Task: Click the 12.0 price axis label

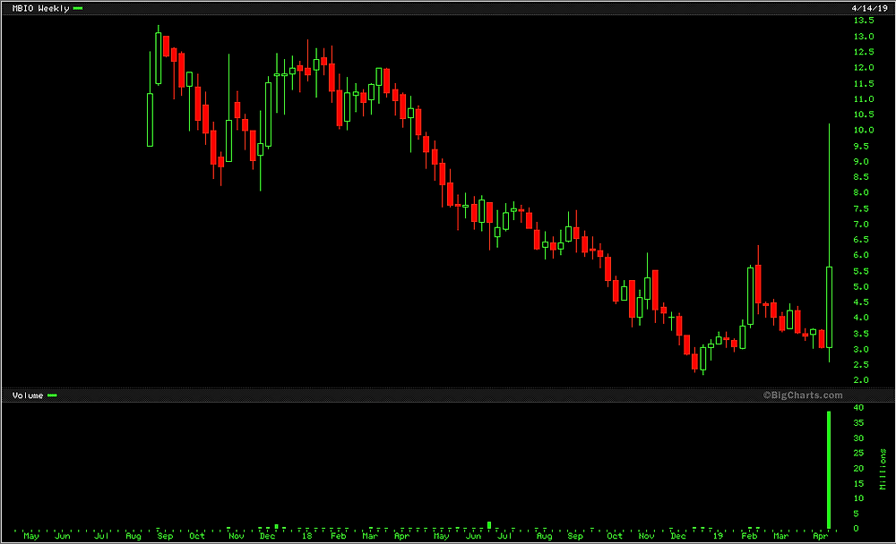Action: pos(864,67)
